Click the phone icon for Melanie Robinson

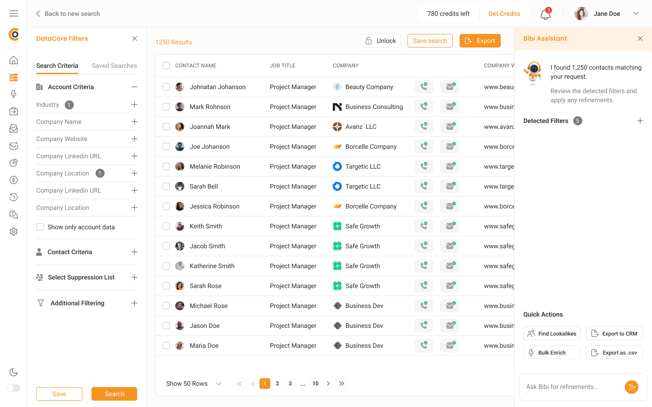coord(424,166)
